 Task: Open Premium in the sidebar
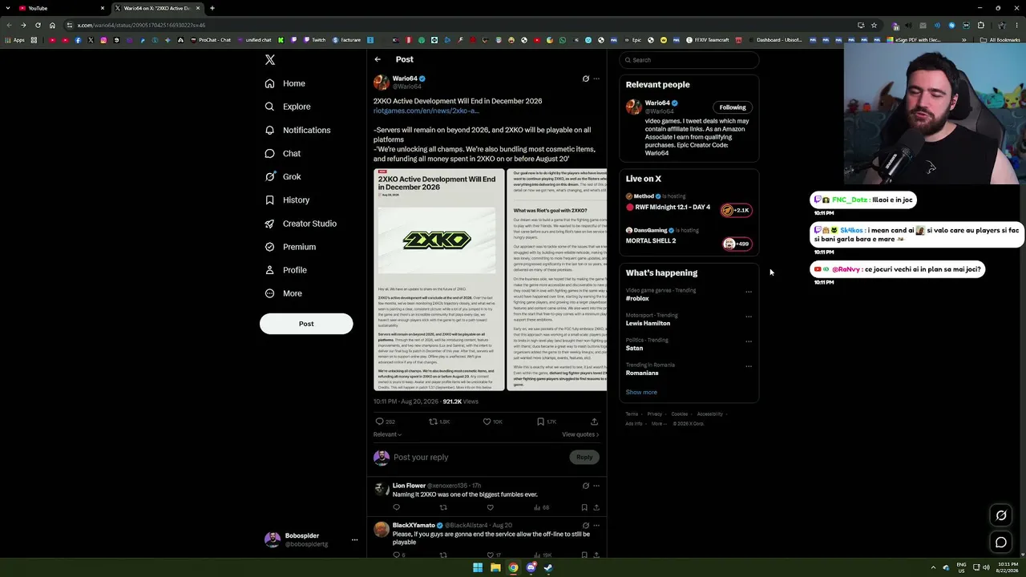(x=290, y=247)
